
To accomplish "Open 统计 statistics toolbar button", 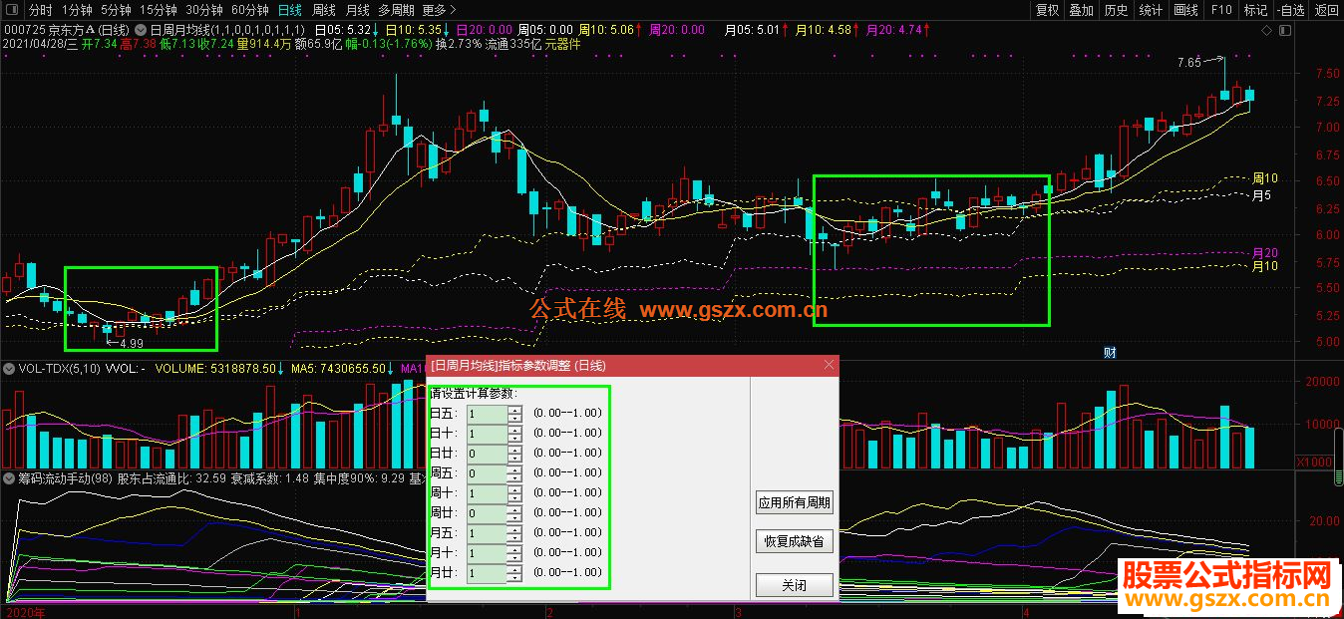I will click(x=1151, y=10).
